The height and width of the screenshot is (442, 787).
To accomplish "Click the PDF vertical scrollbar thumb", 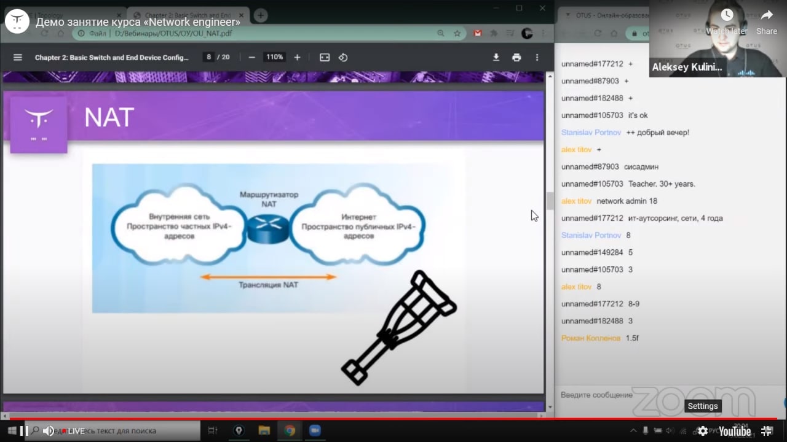I will (x=549, y=201).
